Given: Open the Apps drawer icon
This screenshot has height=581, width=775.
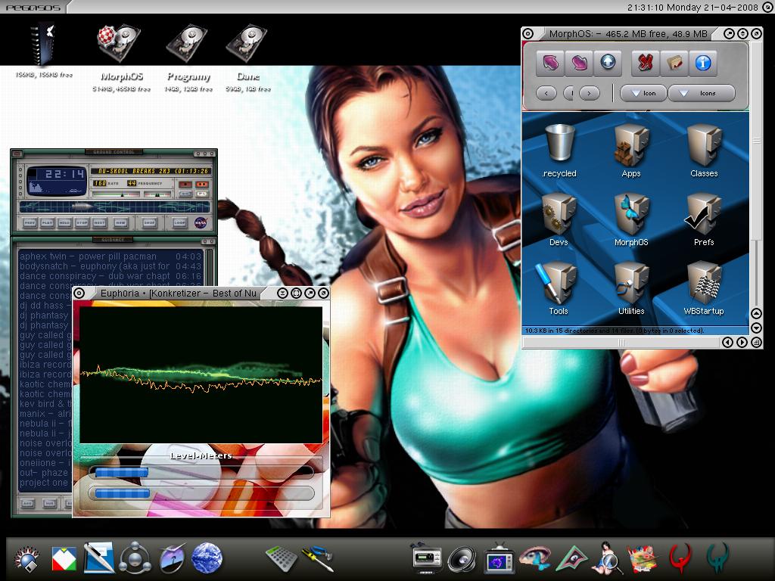Looking at the screenshot, I should pos(631,151).
